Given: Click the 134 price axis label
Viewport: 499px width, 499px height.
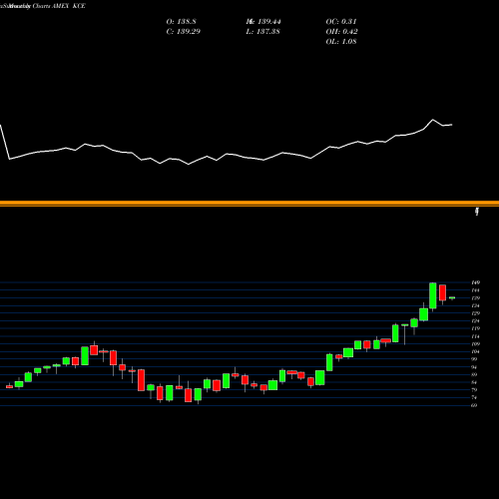Looking at the screenshot, I should pos(476,305).
